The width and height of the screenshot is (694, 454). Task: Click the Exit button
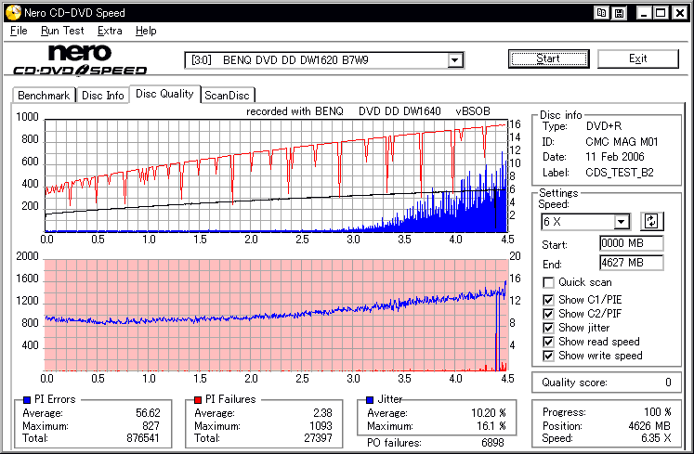click(637, 58)
